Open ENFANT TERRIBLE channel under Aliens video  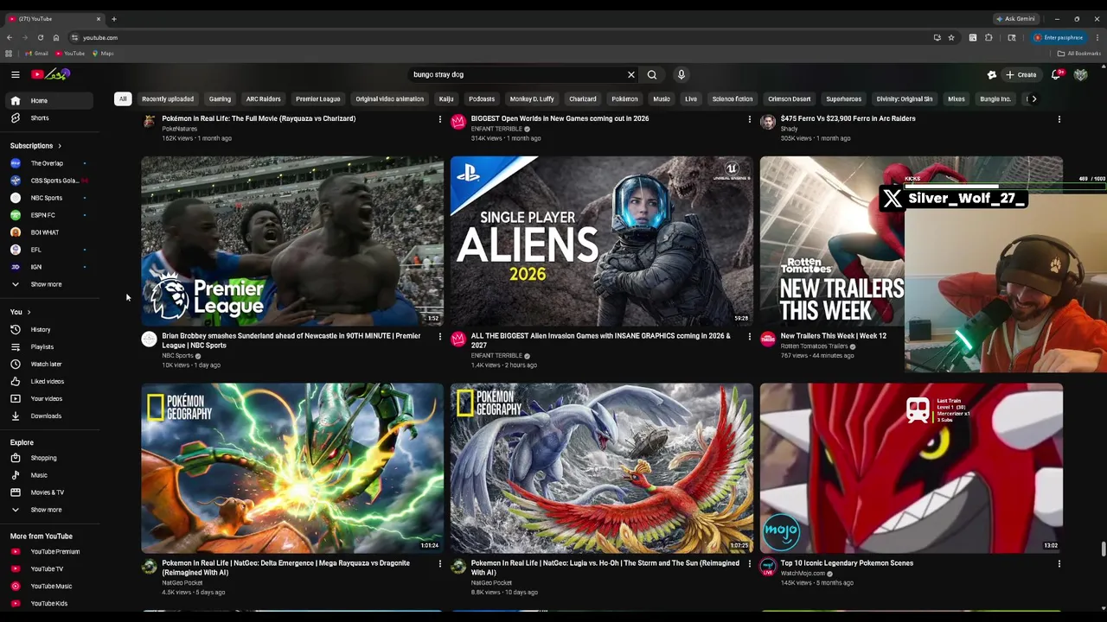click(x=496, y=355)
